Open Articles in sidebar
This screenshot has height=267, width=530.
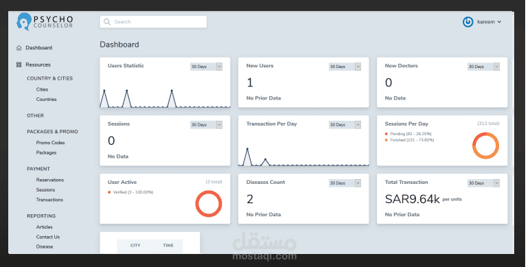point(44,227)
